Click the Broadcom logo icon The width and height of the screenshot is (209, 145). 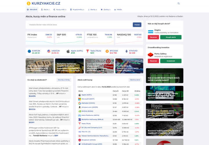[x=80, y=140]
